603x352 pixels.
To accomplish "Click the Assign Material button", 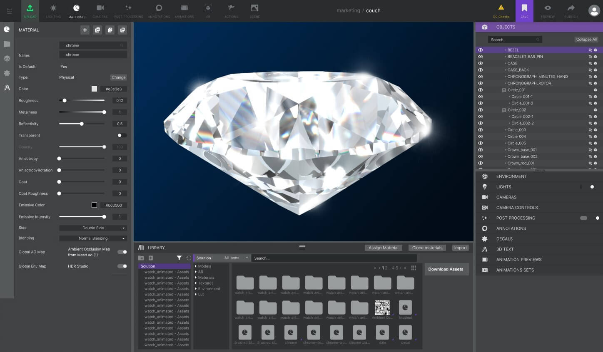I will (x=384, y=248).
